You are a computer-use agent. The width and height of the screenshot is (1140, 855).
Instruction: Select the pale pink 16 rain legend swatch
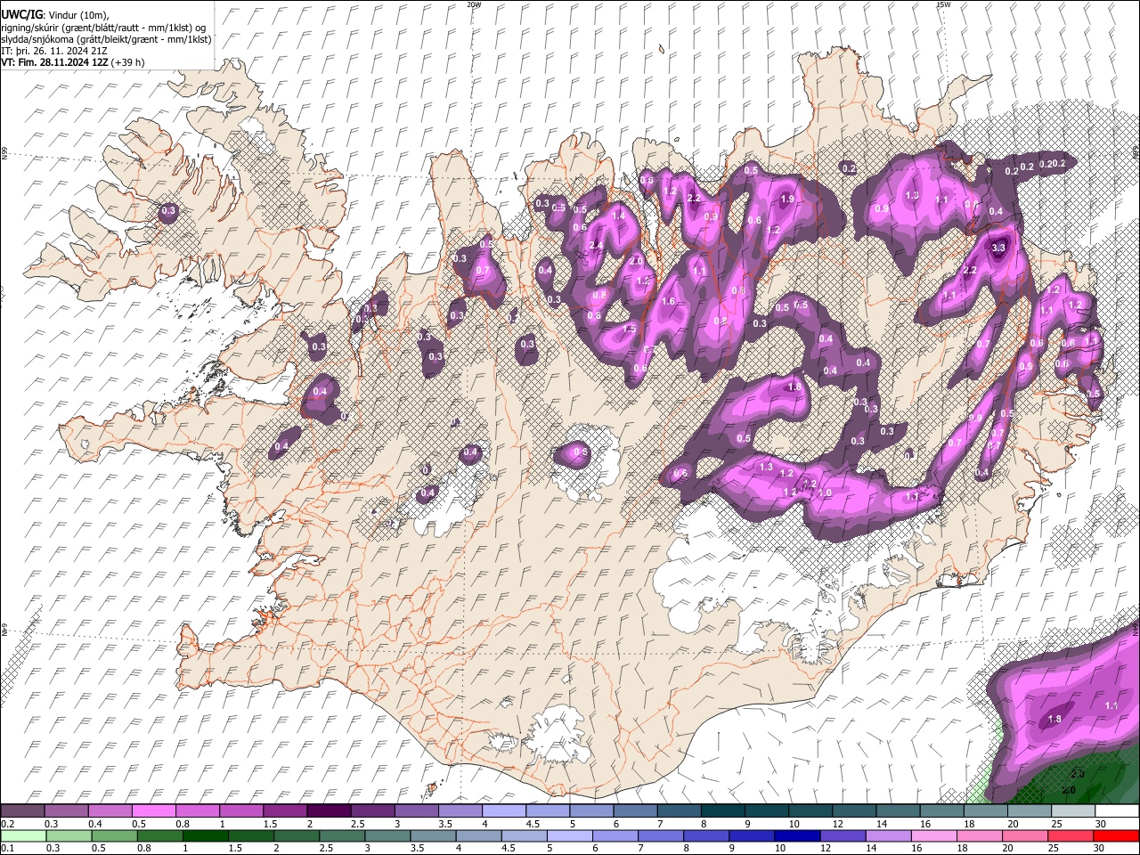[935, 835]
